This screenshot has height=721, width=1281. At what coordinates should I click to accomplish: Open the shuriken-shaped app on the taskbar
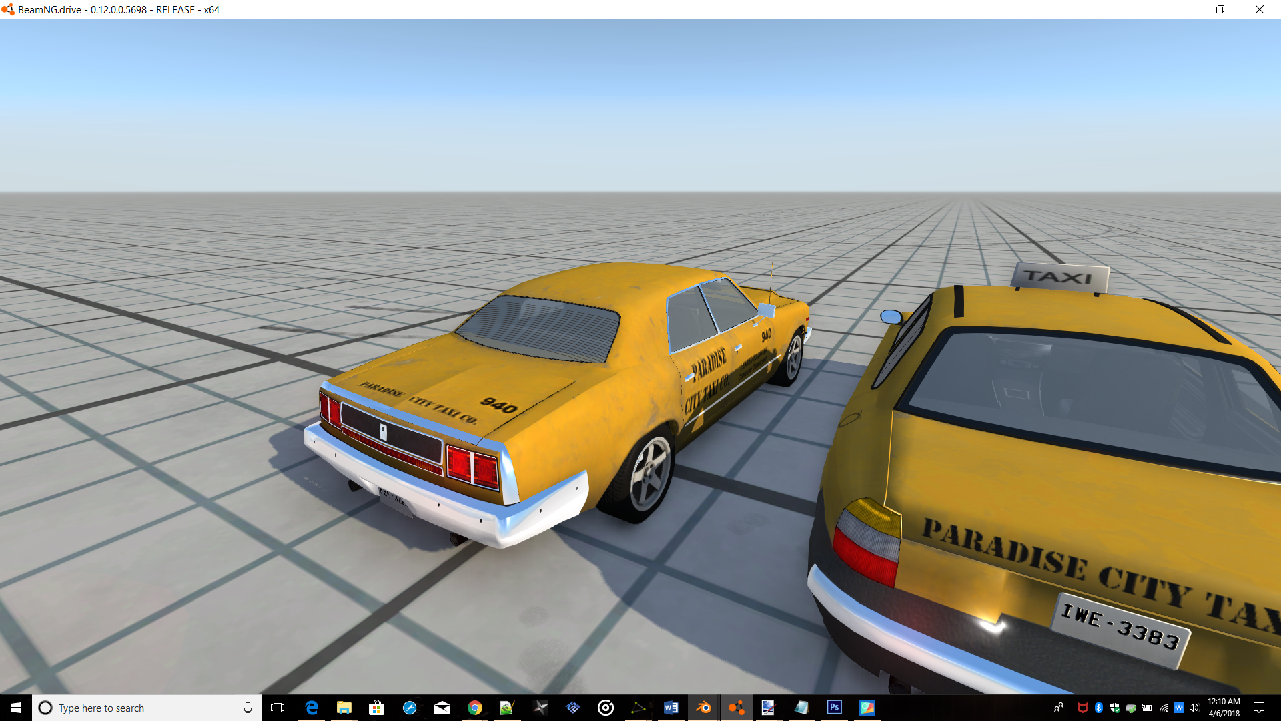(540, 708)
